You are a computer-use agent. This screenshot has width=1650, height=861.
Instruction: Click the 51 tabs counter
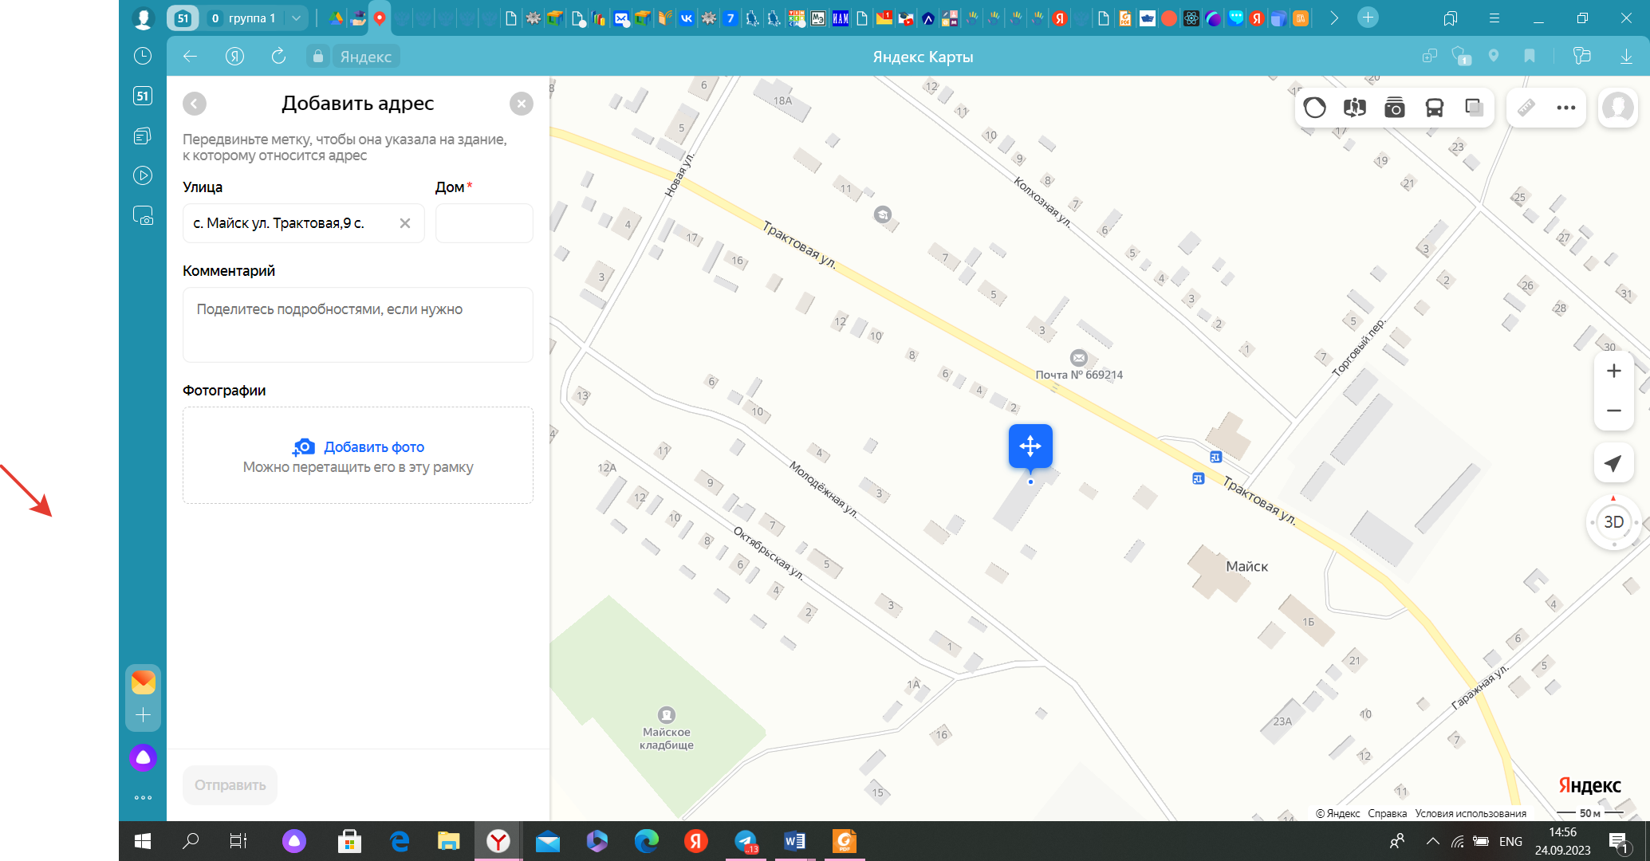pyautogui.click(x=183, y=18)
